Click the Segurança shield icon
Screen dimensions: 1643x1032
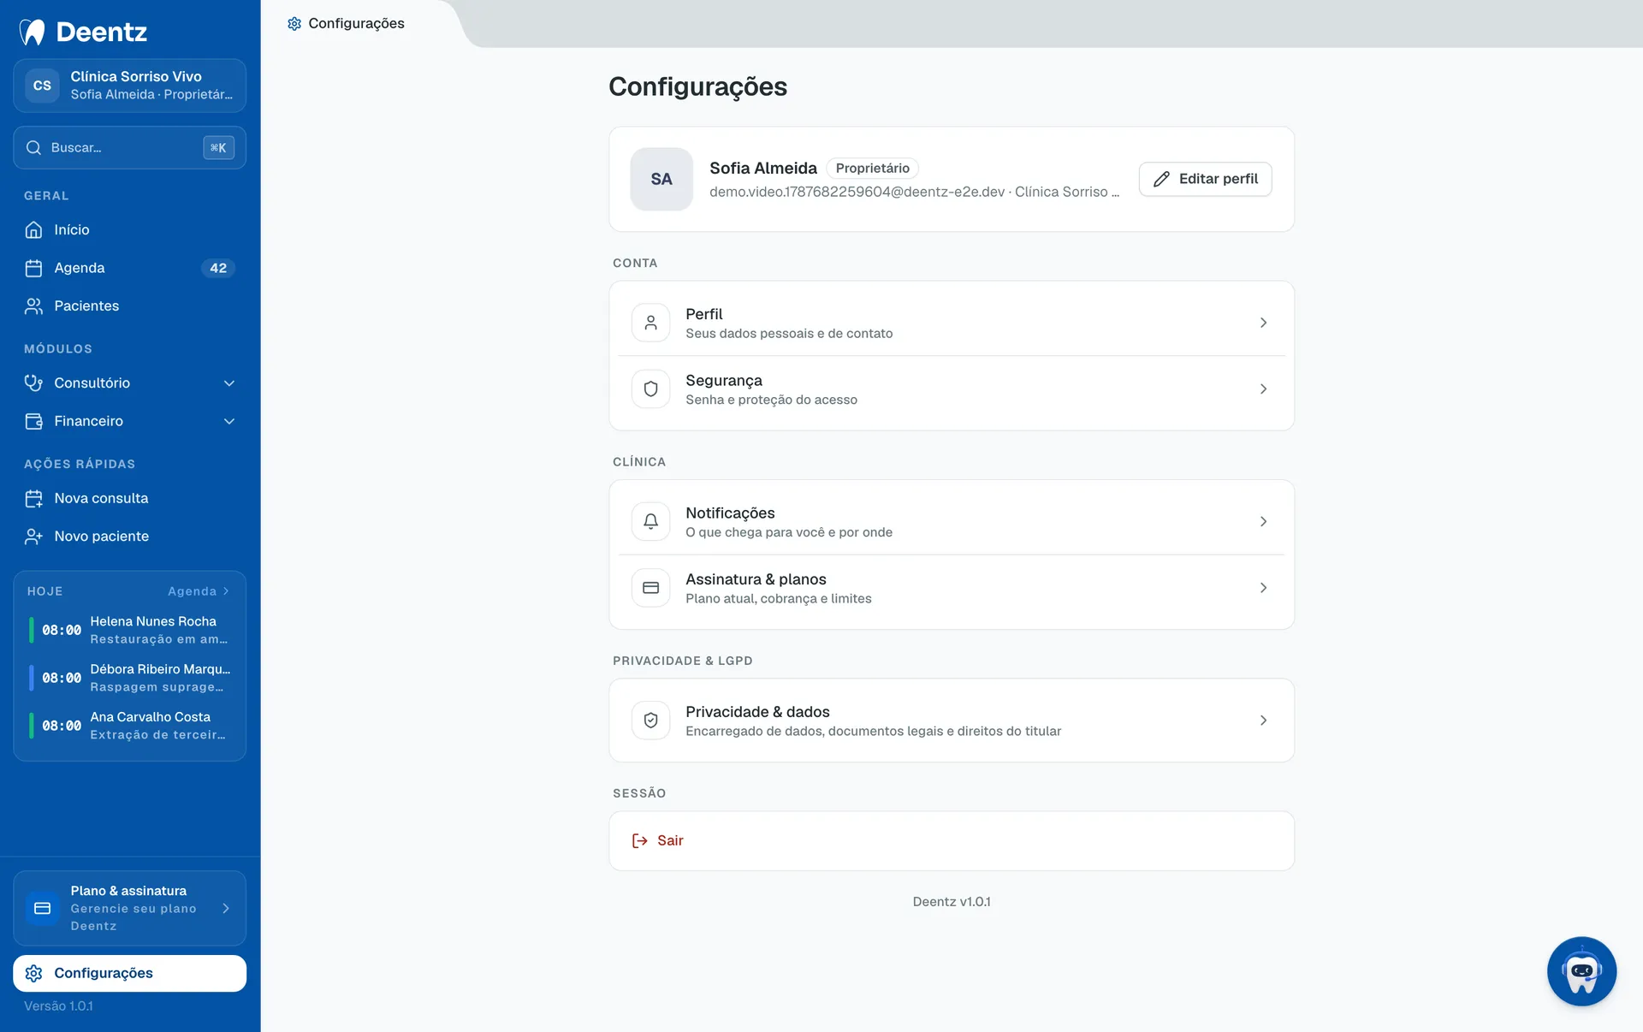(x=650, y=388)
